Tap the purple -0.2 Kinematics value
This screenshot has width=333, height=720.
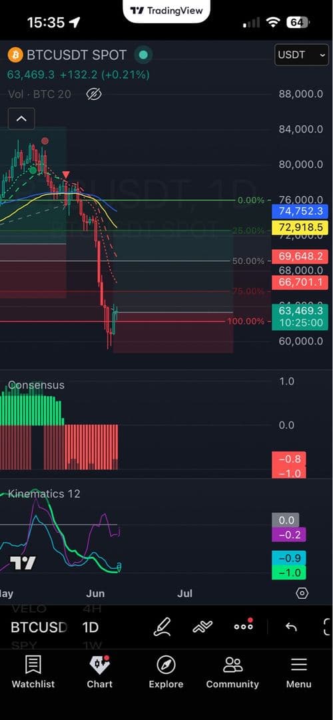[x=289, y=534]
